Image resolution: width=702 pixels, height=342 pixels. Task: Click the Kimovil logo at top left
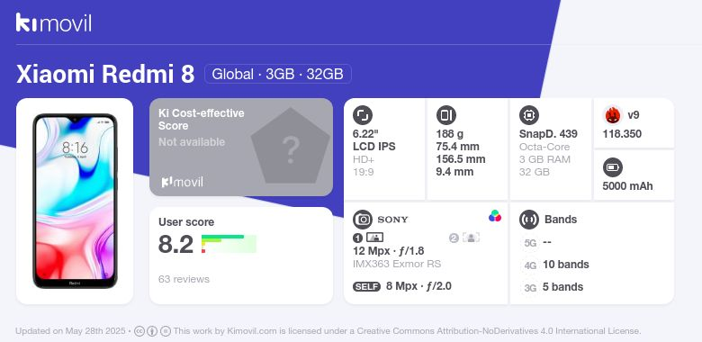(x=54, y=22)
